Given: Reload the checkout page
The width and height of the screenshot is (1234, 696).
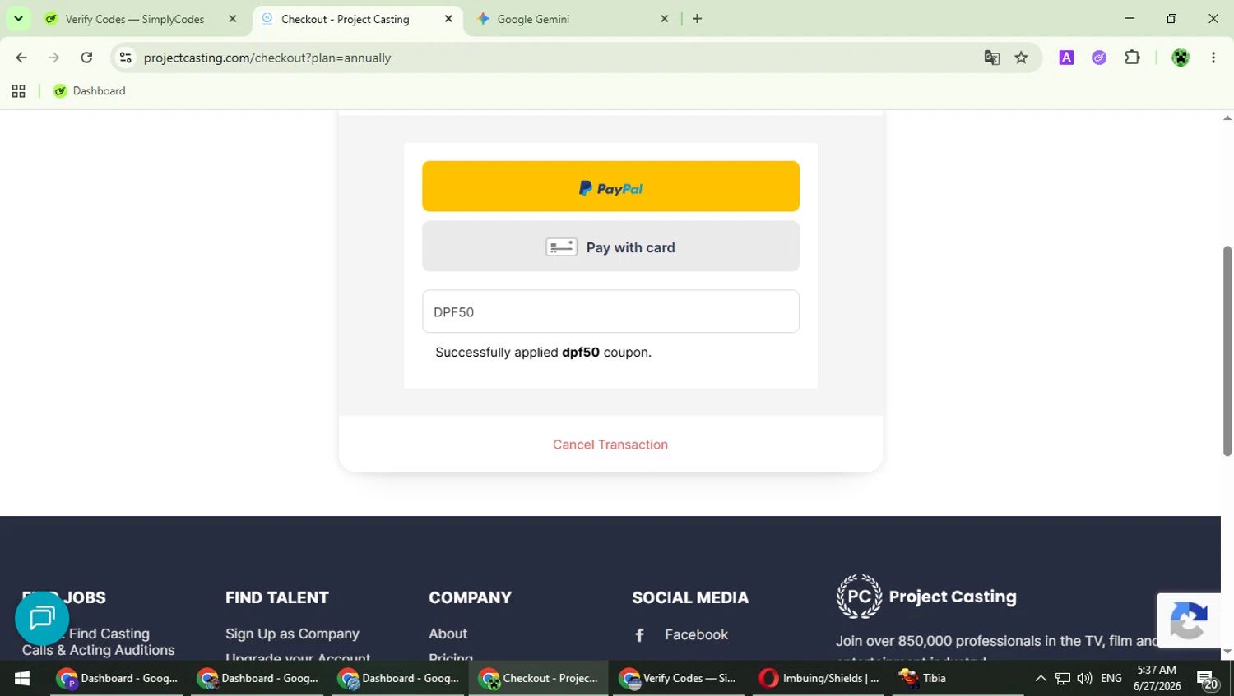Looking at the screenshot, I should tap(86, 58).
